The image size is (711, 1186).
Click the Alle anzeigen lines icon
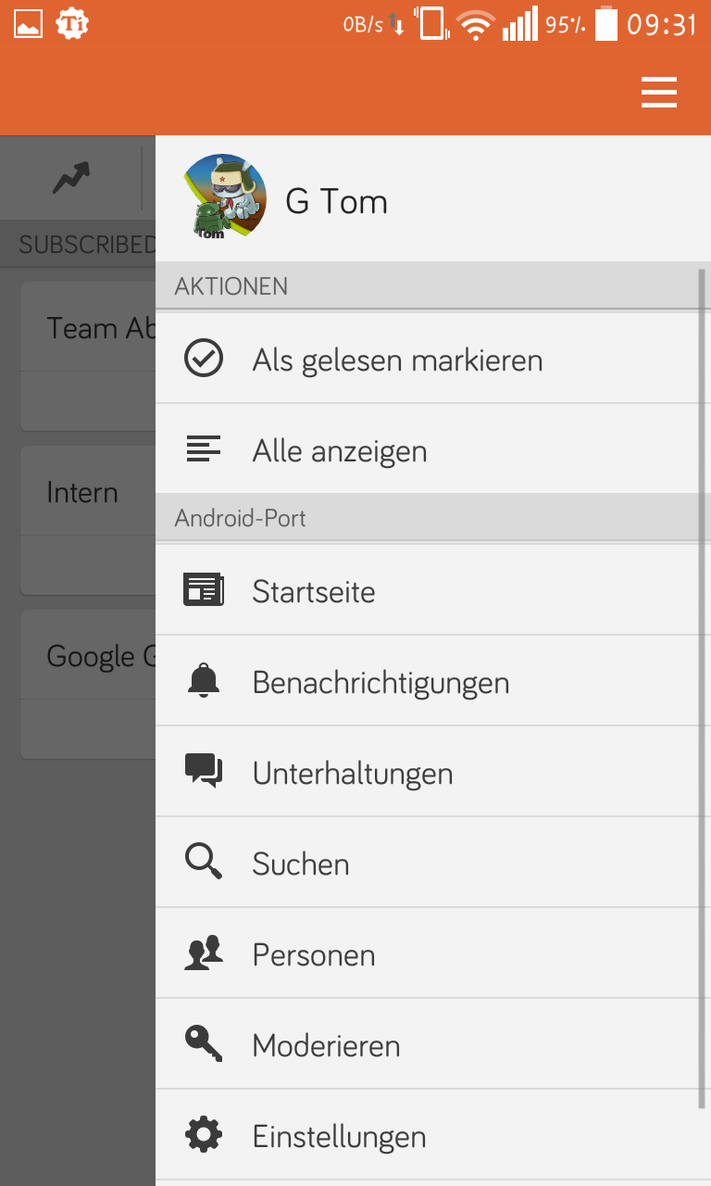point(204,450)
